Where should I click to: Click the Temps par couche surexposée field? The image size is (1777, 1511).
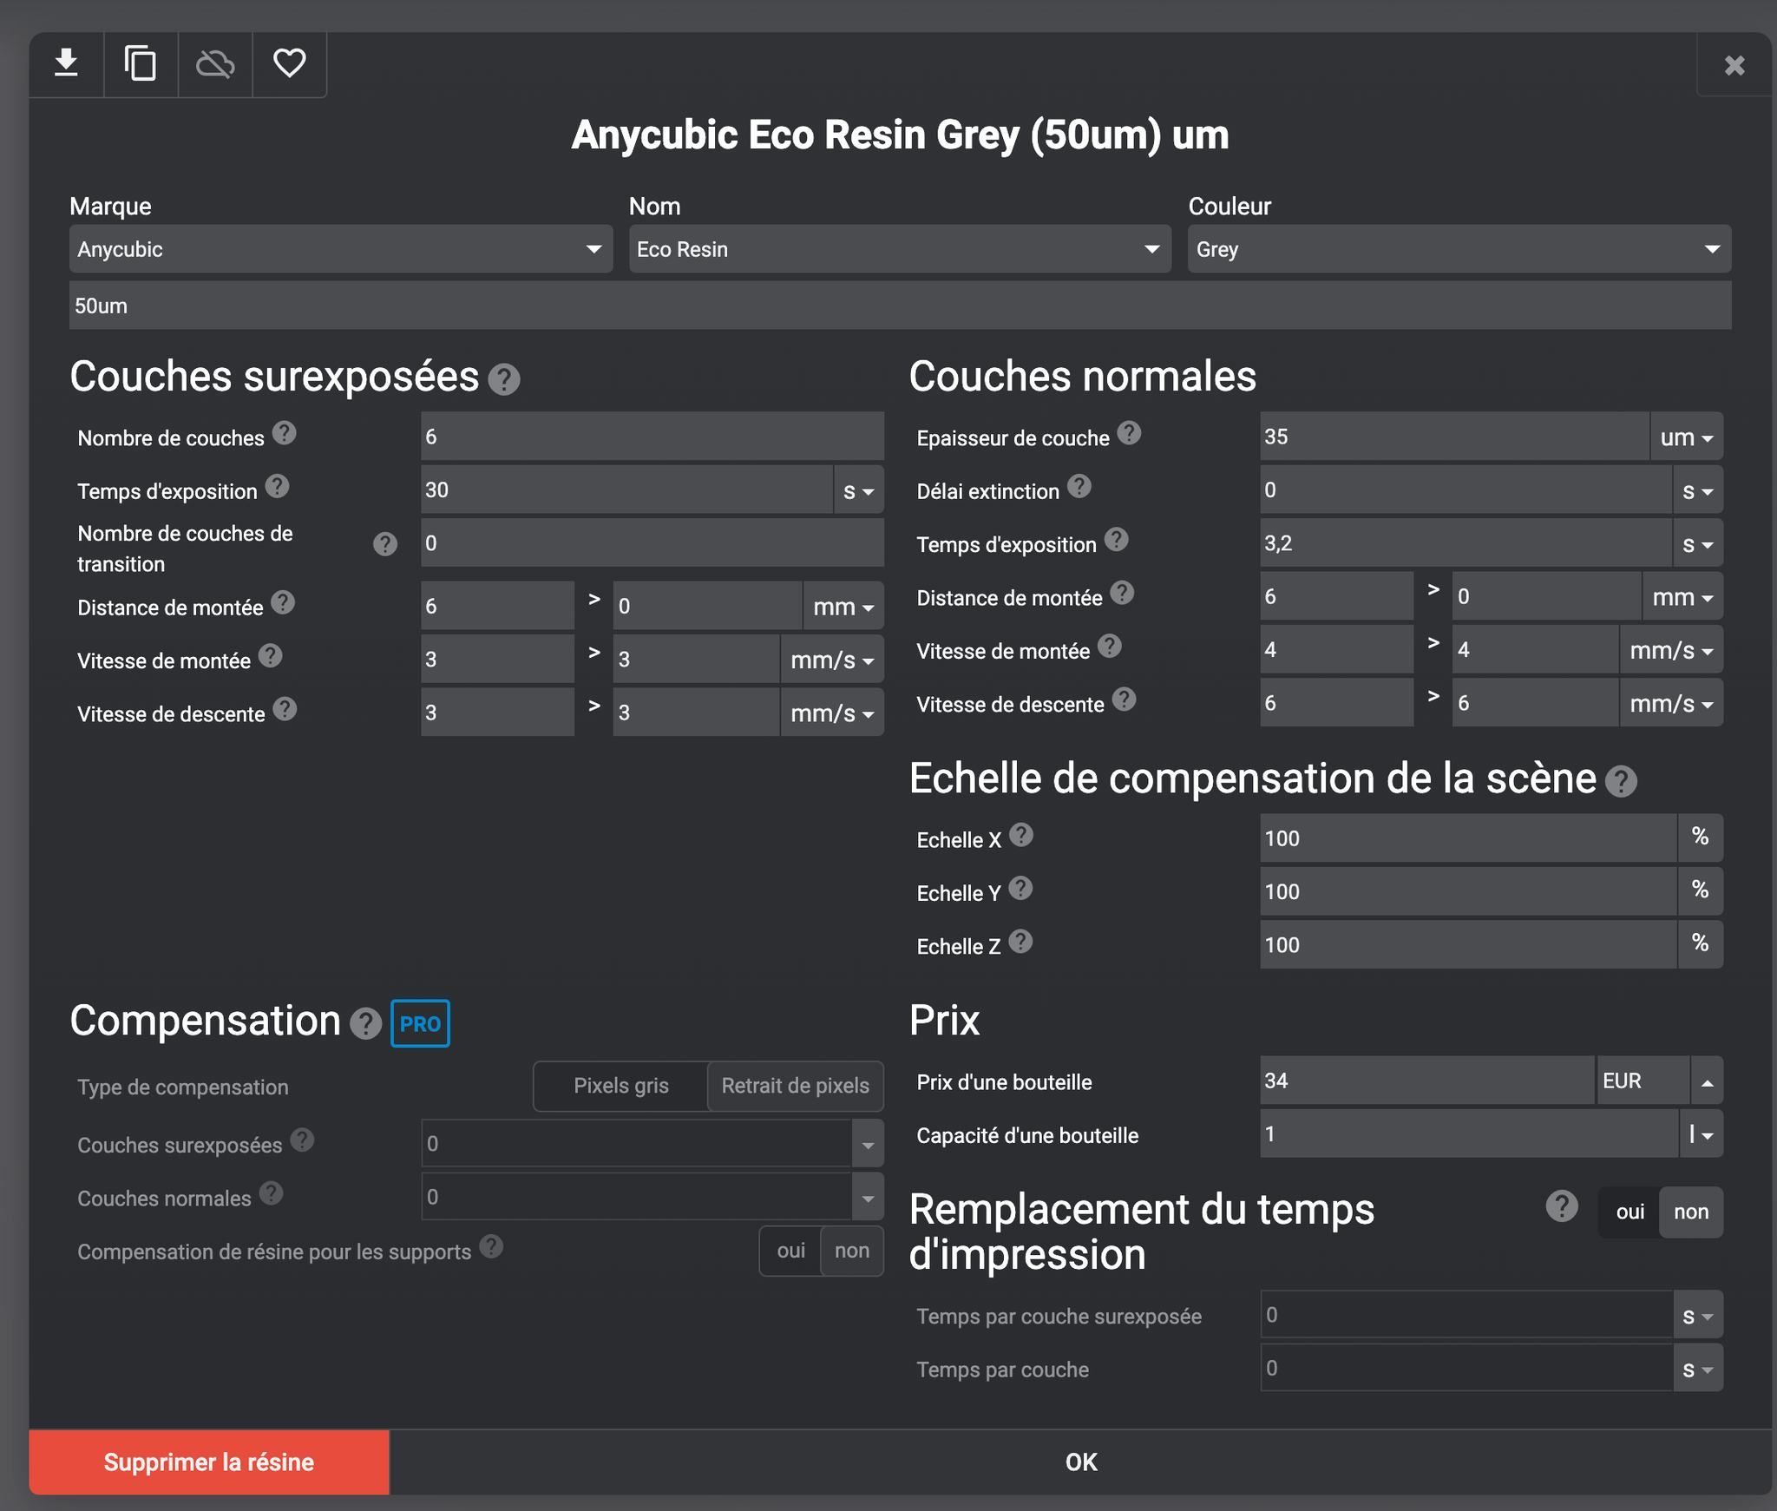1466,1315
